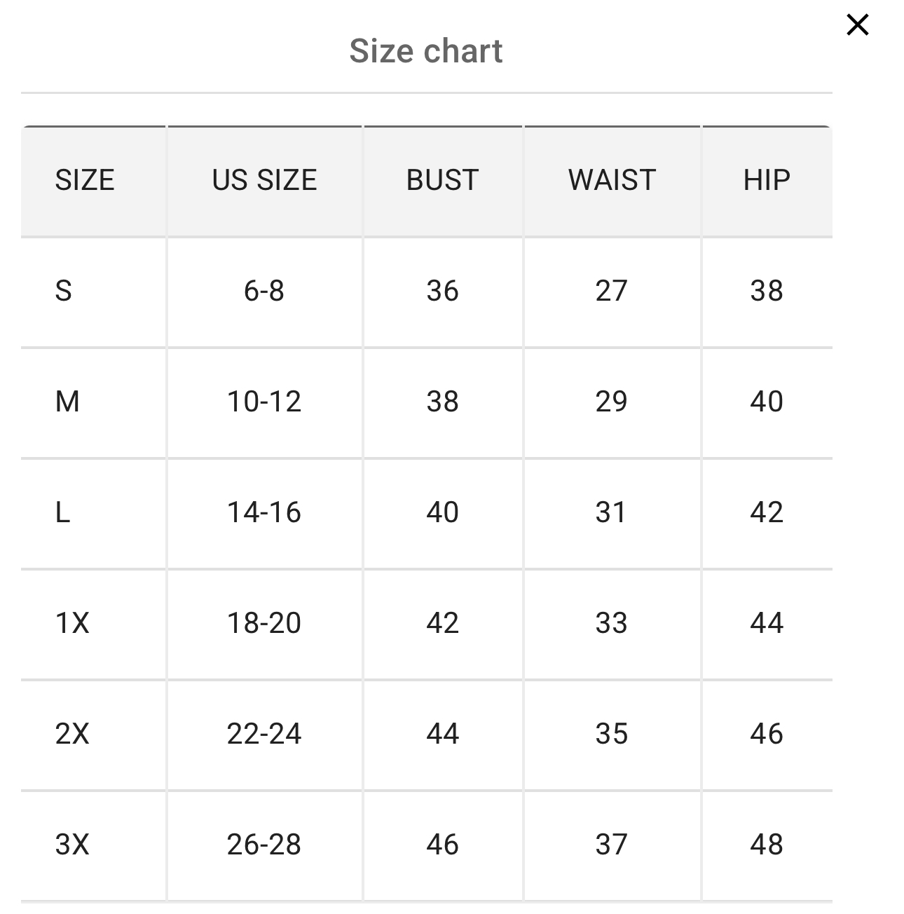Click the 10-12 US size cell

264,402
